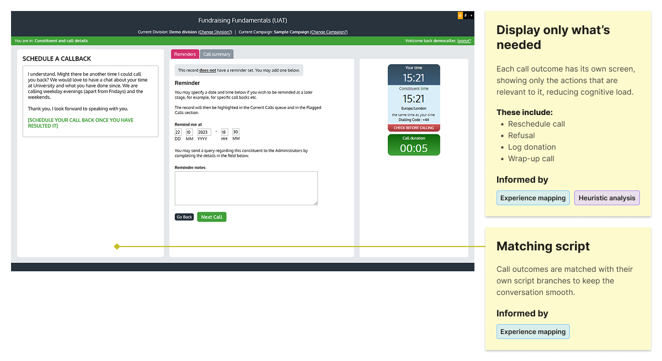The height and width of the screenshot is (361, 662).
Task: Select the Reminders tab
Action: click(x=185, y=54)
